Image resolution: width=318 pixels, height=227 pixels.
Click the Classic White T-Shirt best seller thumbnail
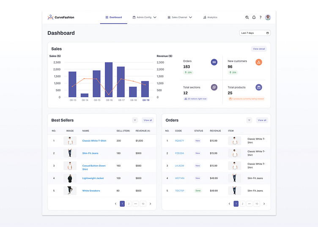tap(70, 141)
